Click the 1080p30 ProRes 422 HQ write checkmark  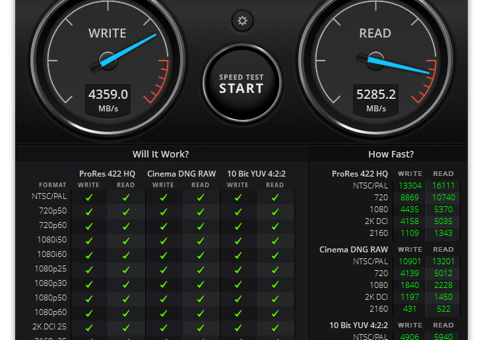point(89,284)
